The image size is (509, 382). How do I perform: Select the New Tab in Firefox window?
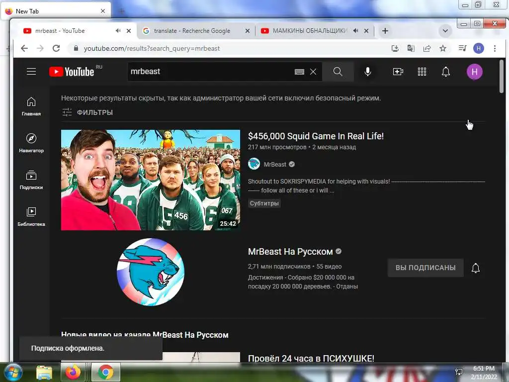pos(55,11)
